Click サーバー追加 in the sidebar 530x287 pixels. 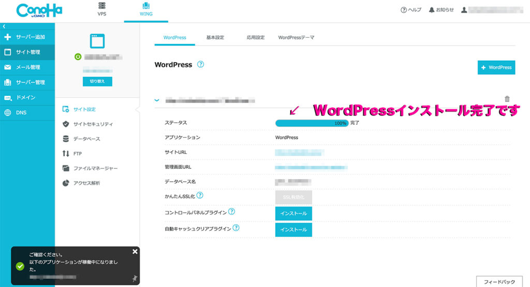27,37
